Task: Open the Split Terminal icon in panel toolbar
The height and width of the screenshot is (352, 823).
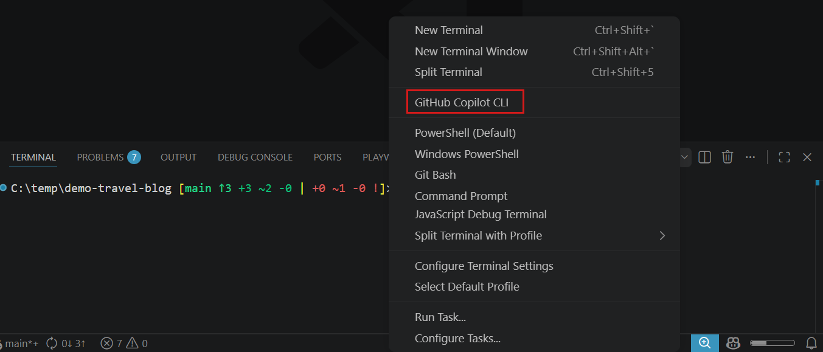Action: [x=704, y=157]
